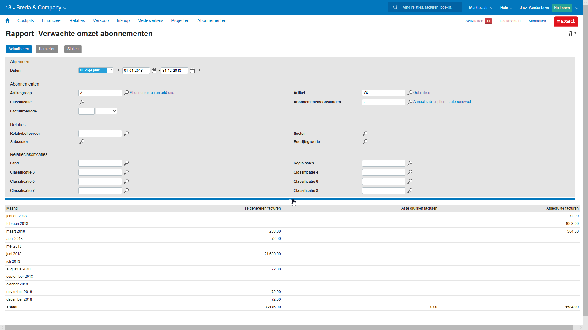The image size is (588, 330).
Task: Click the start date field 01-01-2018
Action: click(x=136, y=71)
